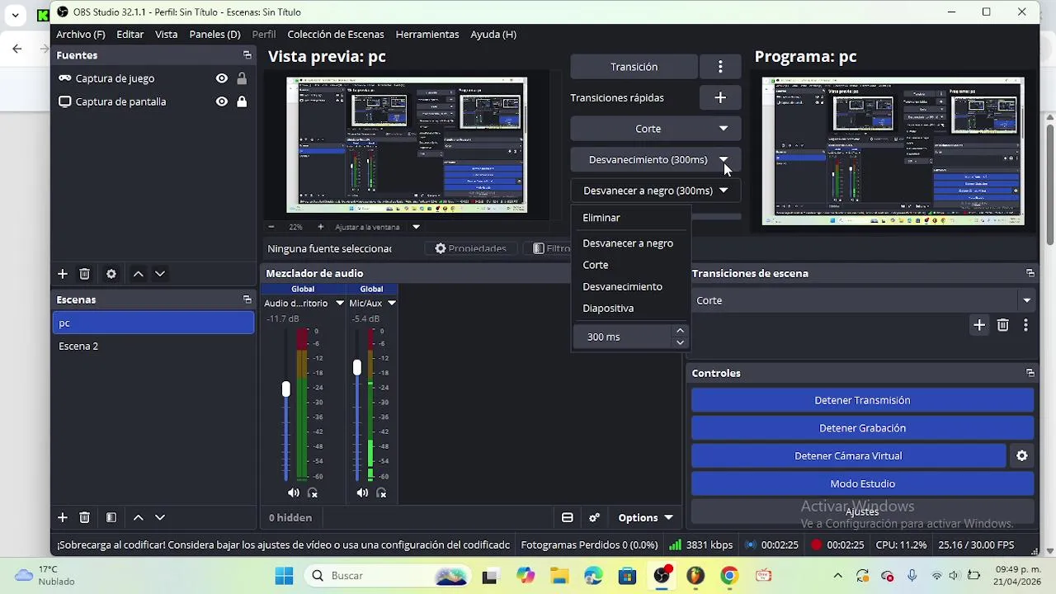Open the scene transition Corte combo box
1056x594 pixels.
863,300
